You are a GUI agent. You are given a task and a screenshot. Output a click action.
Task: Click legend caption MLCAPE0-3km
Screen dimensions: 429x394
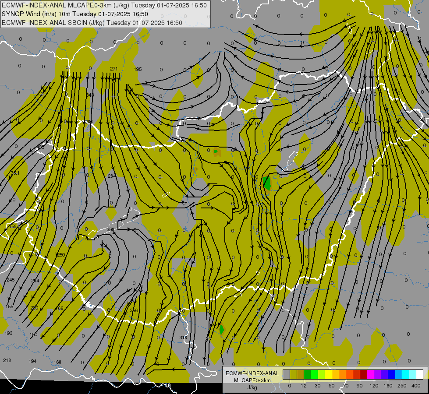[x=252, y=380]
